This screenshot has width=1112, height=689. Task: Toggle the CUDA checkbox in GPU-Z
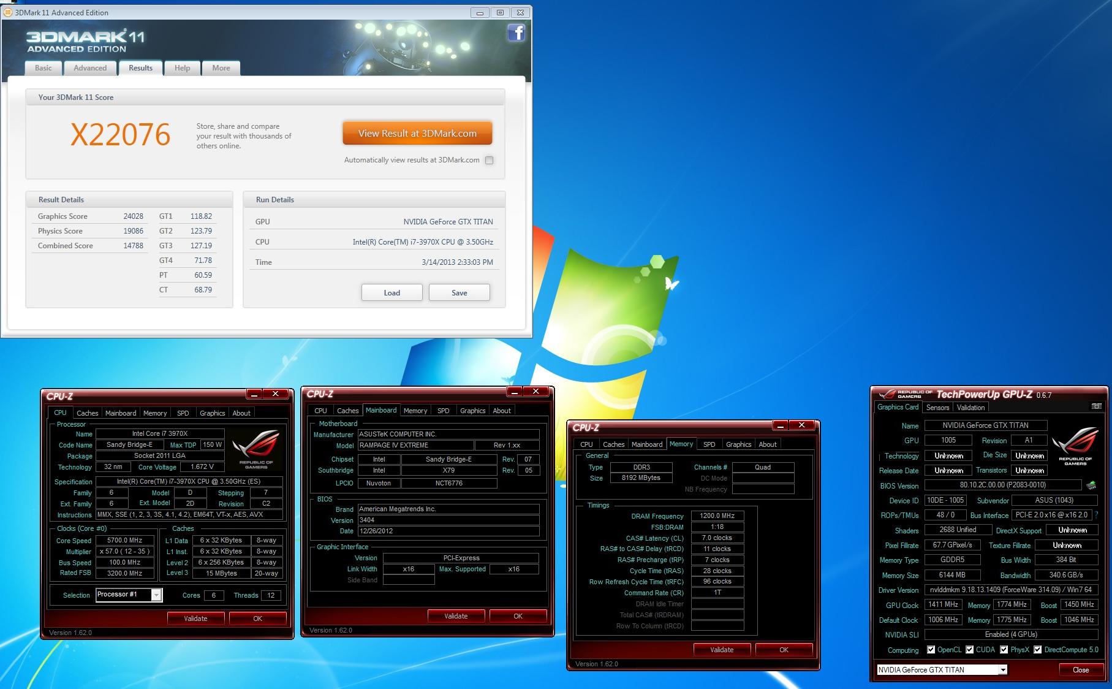coord(970,649)
